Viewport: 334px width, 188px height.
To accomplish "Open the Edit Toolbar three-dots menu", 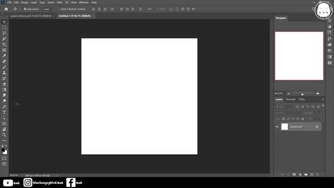I will tap(4, 140).
